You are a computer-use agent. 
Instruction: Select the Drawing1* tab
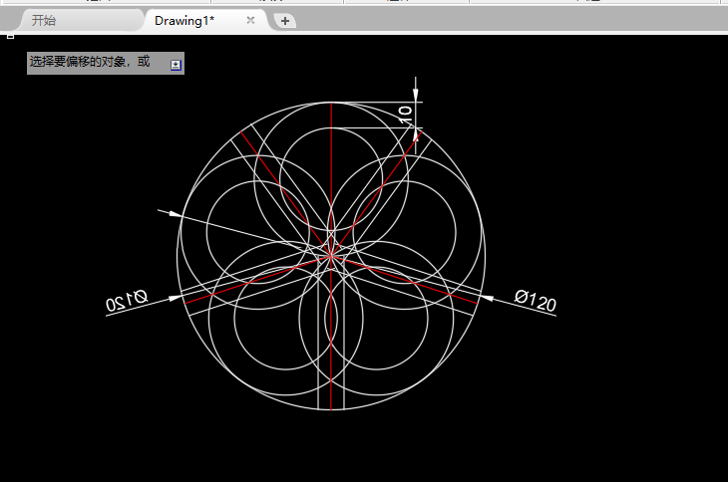(x=184, y=20)
